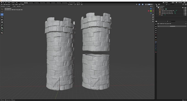187x101 pixels.
Task: Click the blue Z axis gizmo dot
Action: point(151,9)
